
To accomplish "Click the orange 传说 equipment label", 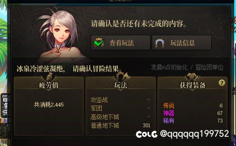I will [169, 106].
